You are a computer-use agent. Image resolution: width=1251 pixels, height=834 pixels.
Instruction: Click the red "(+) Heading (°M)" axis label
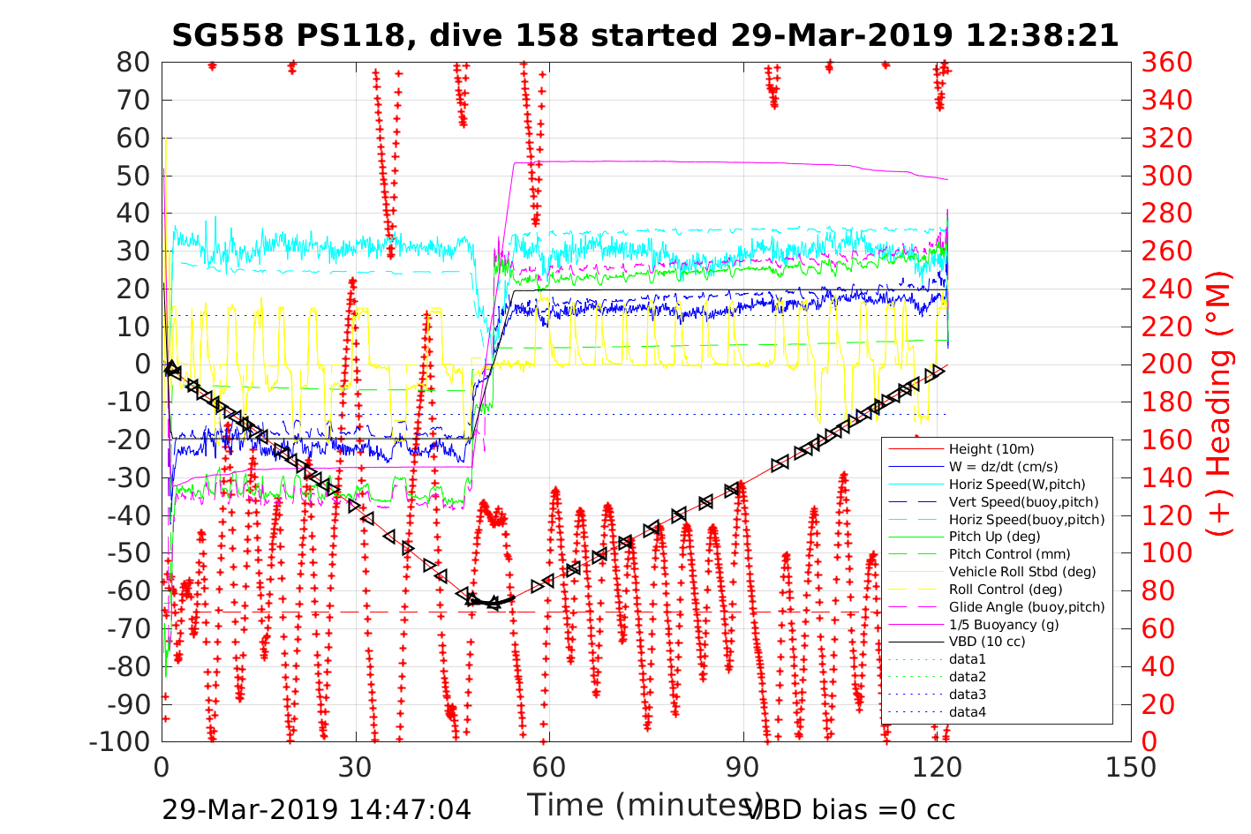click(x=1219, y=402)
